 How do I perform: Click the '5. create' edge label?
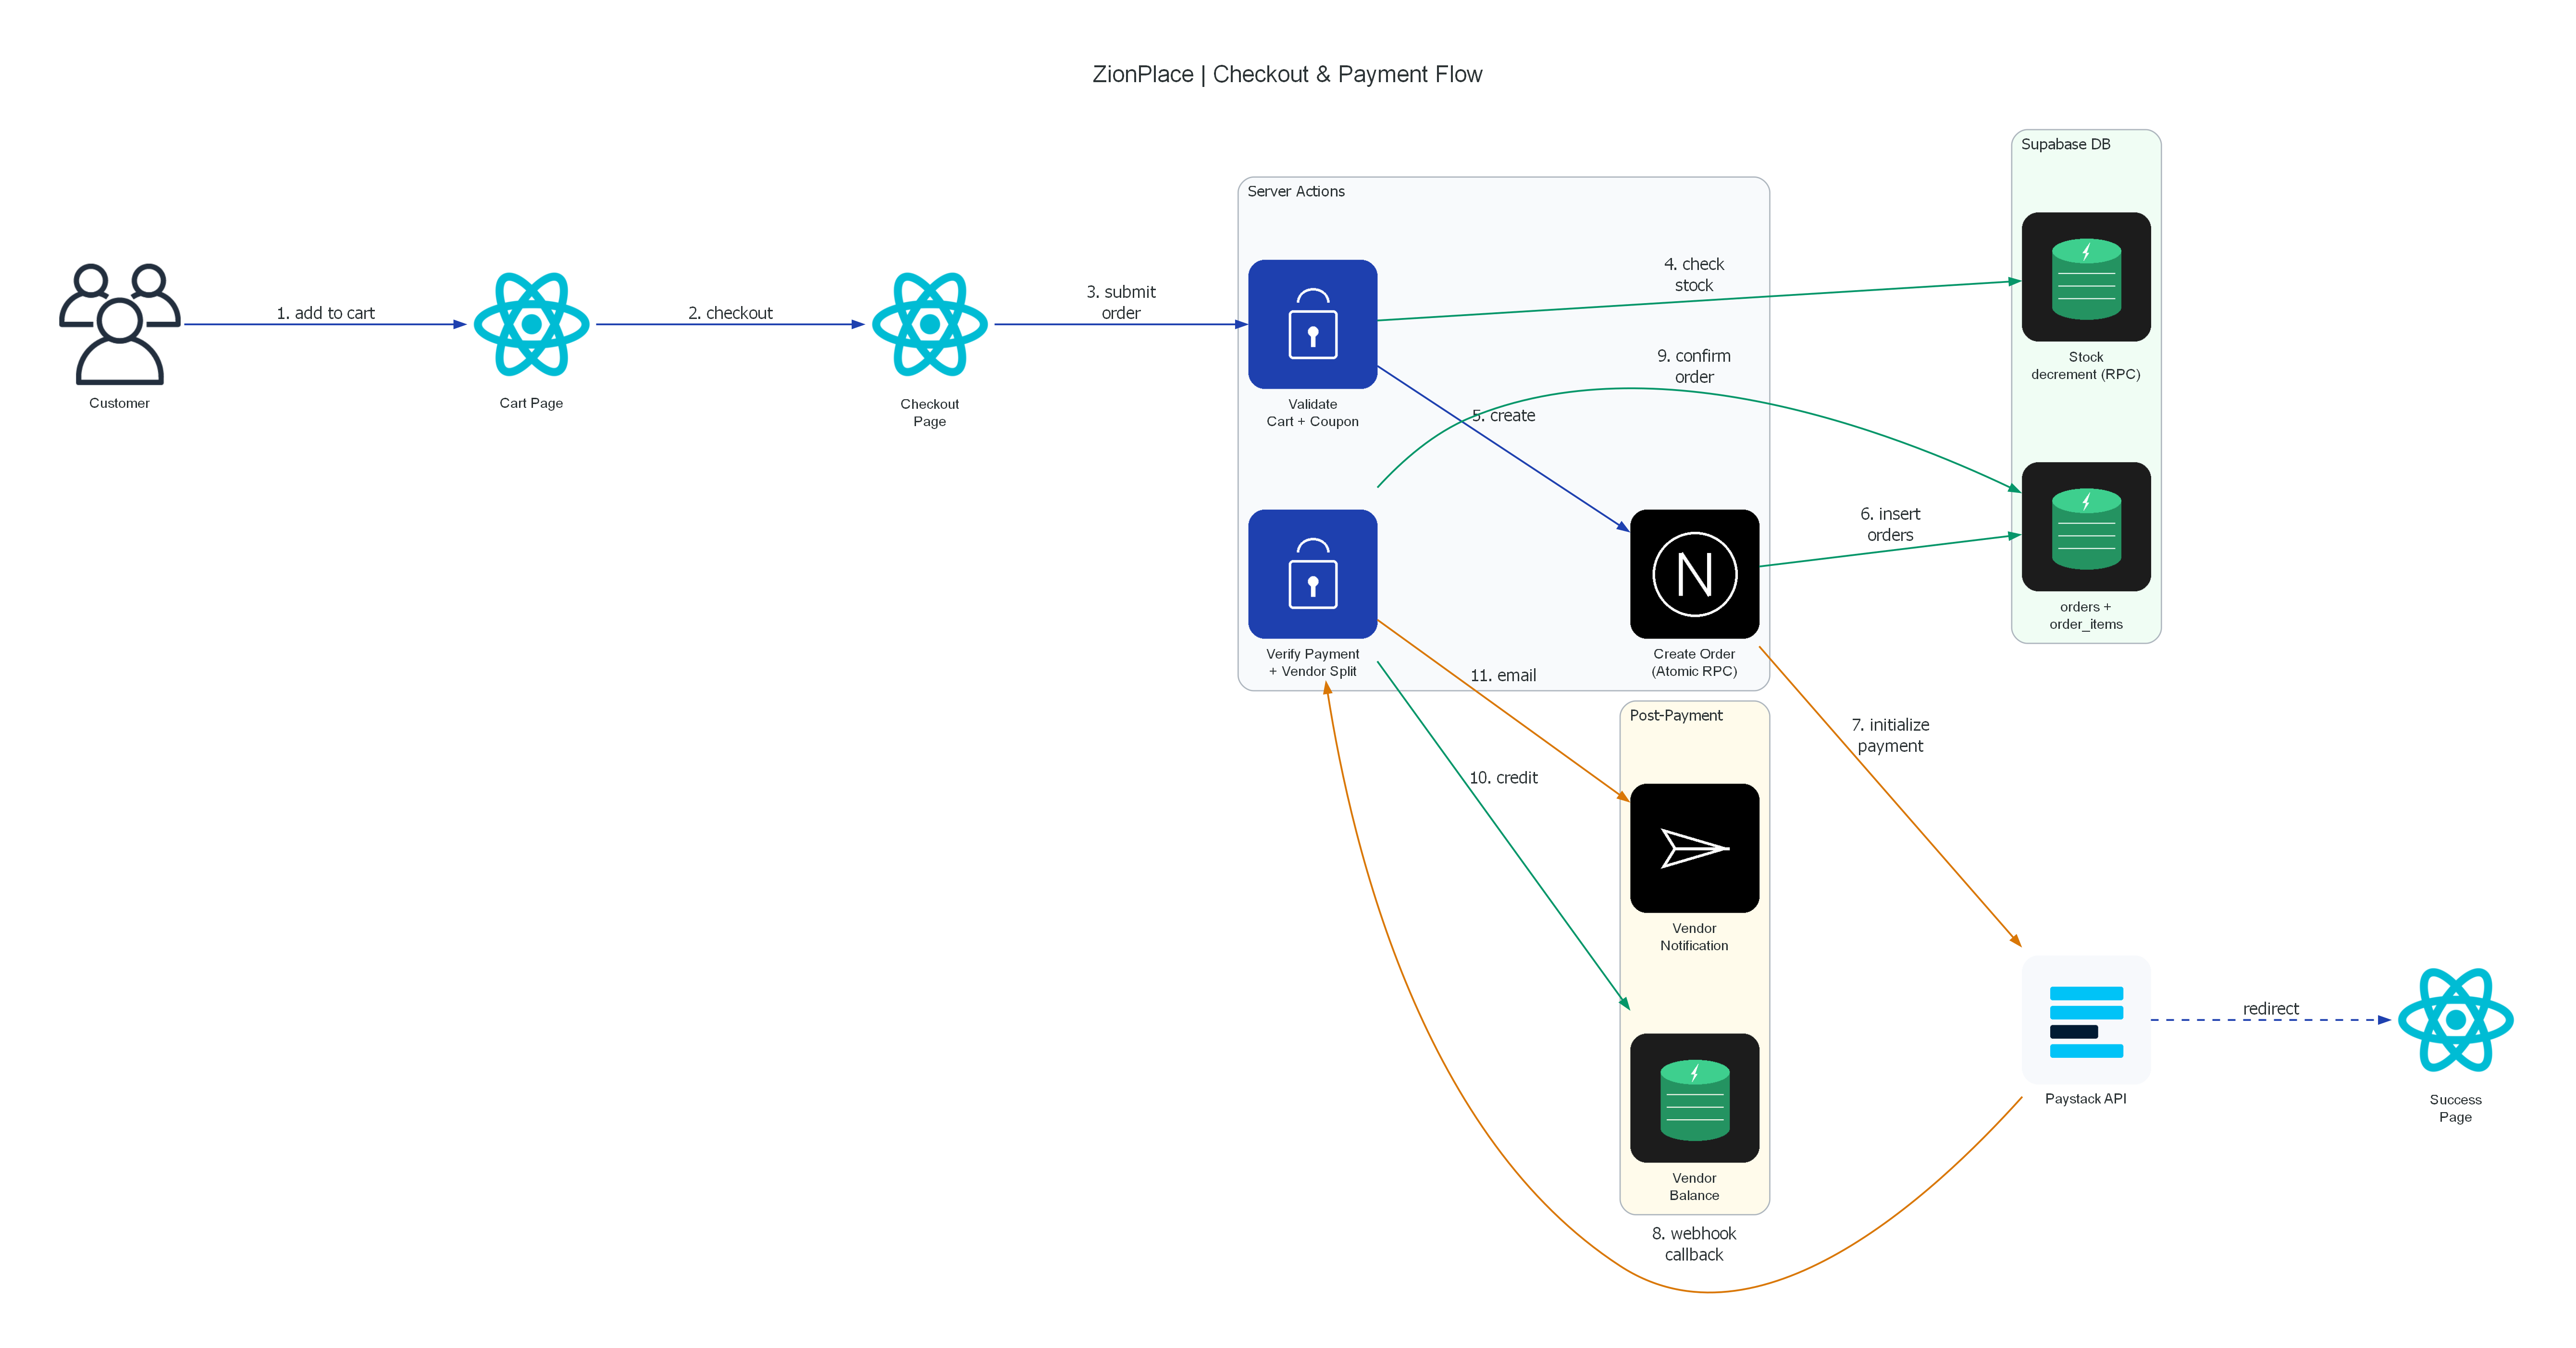tap(1503, 416)
